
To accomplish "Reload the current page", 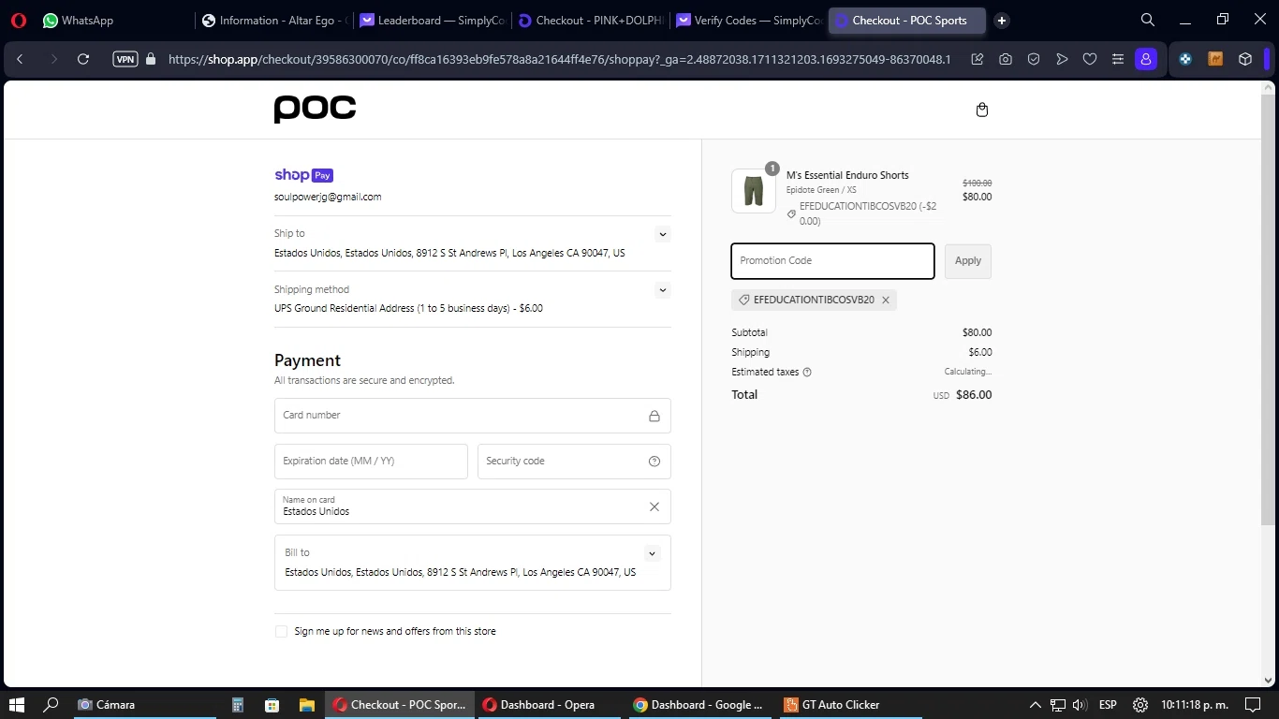I will coord(83,59).
